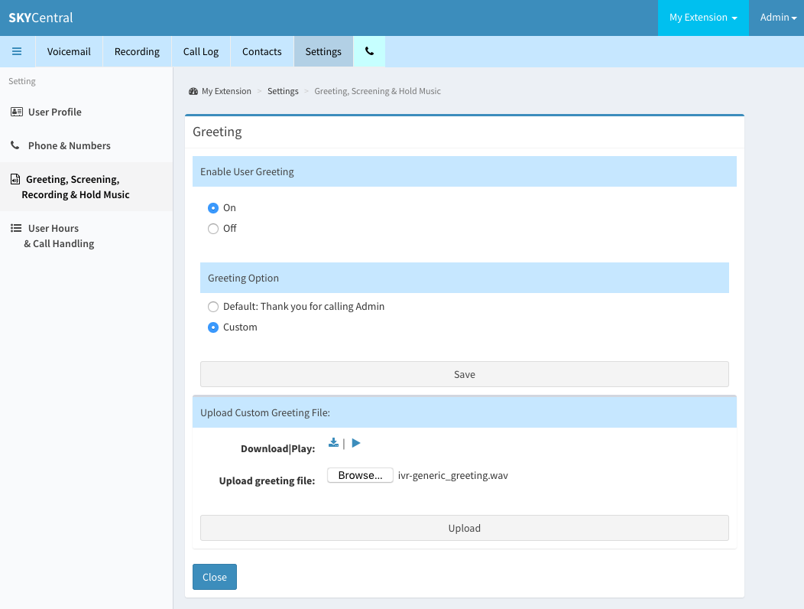The image size is (804, 609).
Task: Open the My Extension dropdown
Action: (703, 18)
